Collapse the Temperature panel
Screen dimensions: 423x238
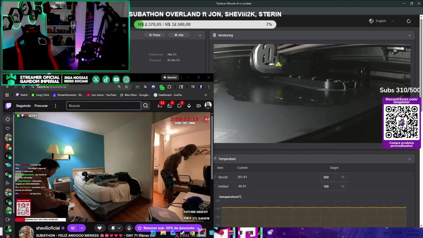pos(409,159)
